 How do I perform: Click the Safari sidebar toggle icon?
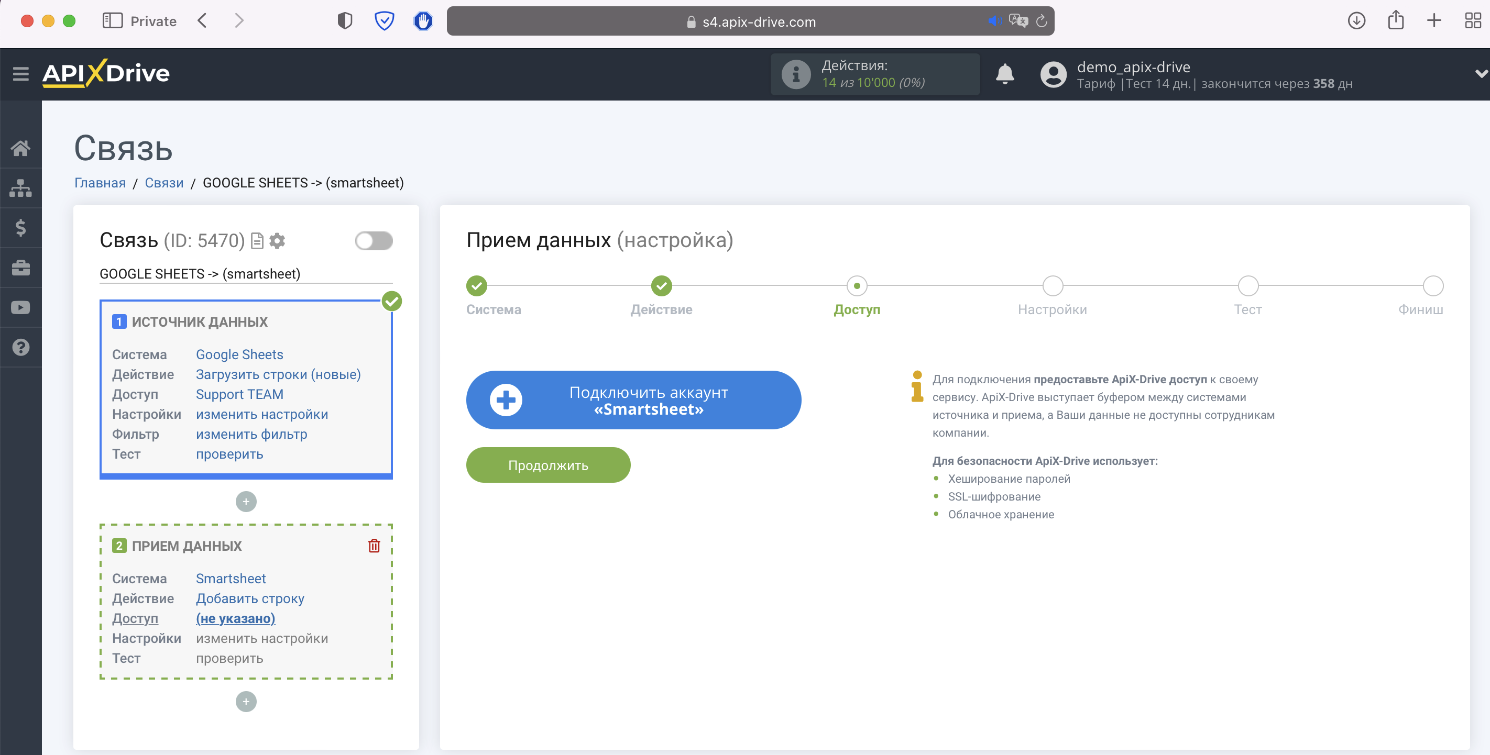tap(112, 21)
